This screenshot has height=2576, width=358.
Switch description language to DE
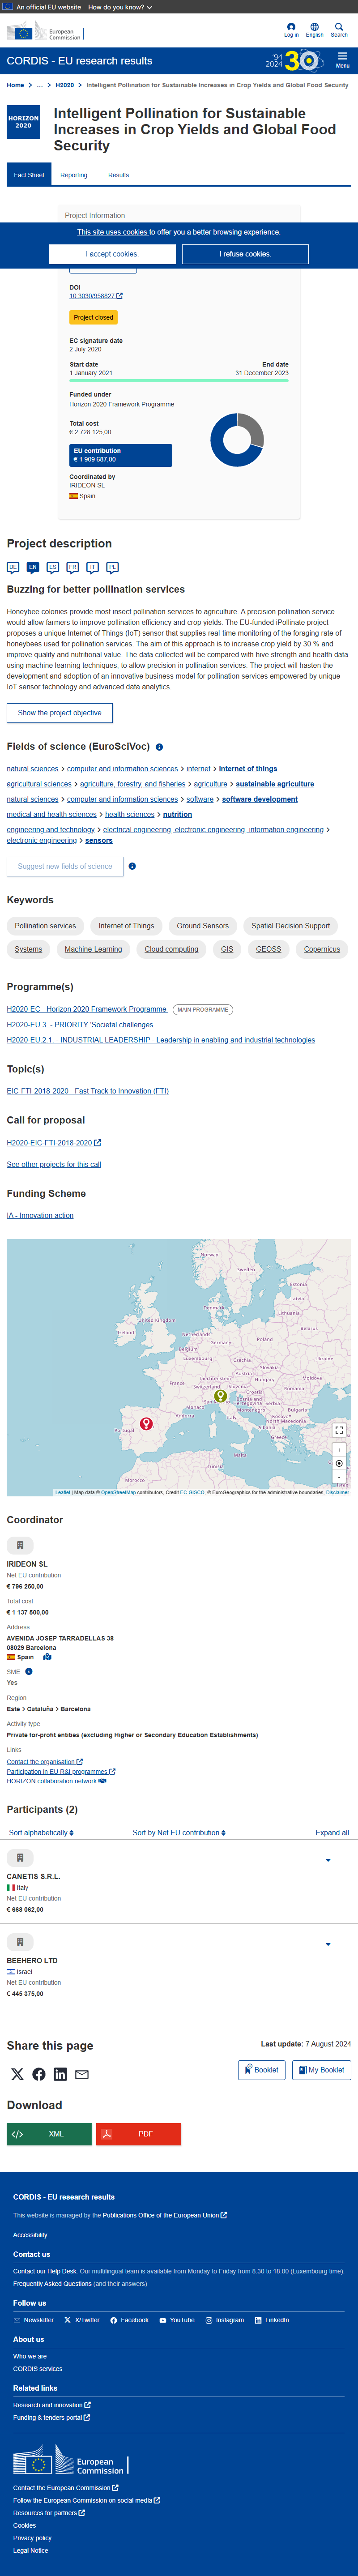[x=13, y=567]
